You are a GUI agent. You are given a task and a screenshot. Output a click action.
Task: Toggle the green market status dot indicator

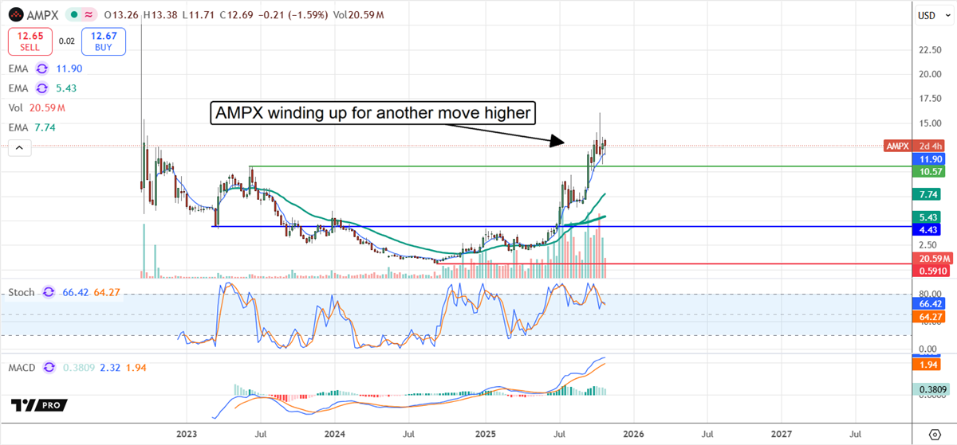[x=73, y=15]
